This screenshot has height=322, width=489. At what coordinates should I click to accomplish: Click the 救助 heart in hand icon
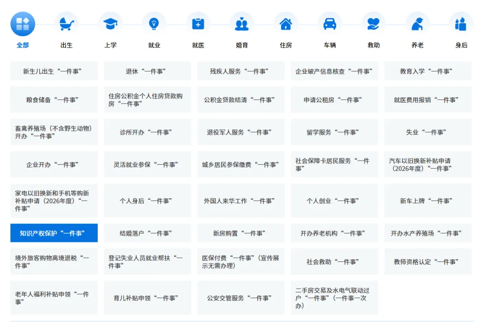click(373, 24)
